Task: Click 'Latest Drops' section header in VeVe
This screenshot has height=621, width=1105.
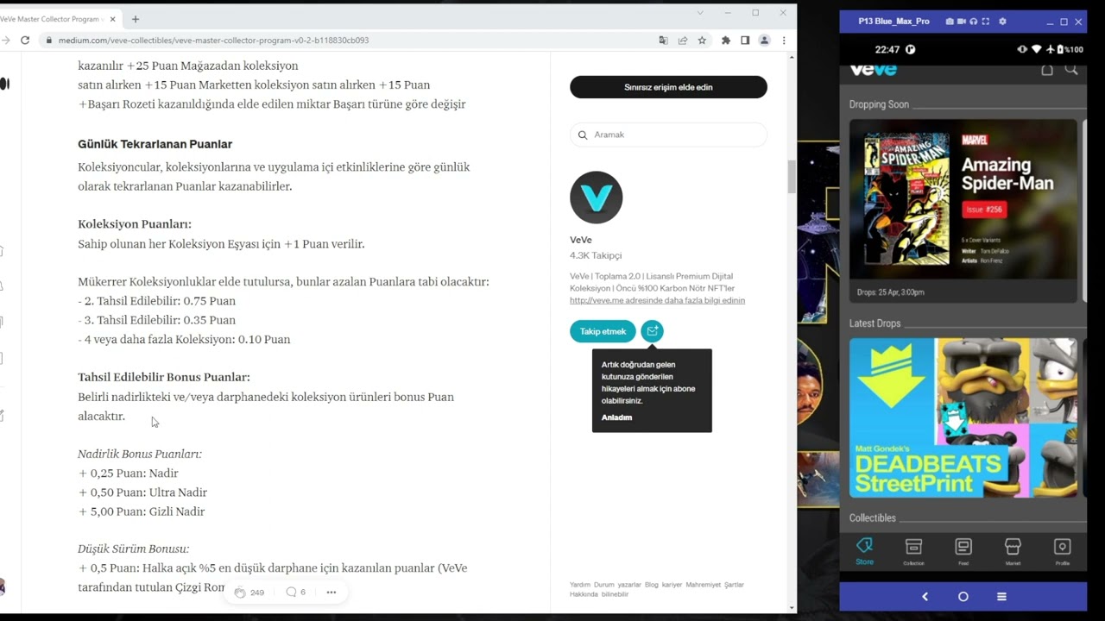Action: 875,323
